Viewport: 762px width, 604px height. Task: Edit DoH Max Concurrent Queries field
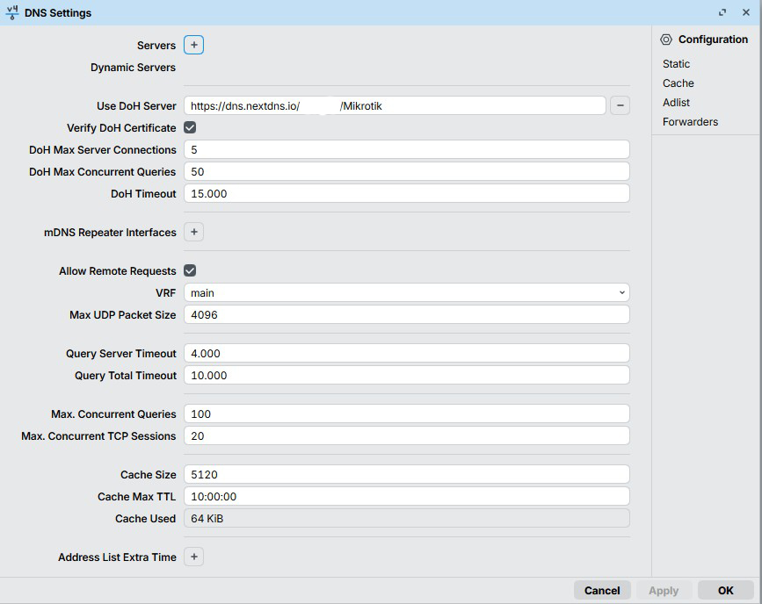tap(407, 171)
